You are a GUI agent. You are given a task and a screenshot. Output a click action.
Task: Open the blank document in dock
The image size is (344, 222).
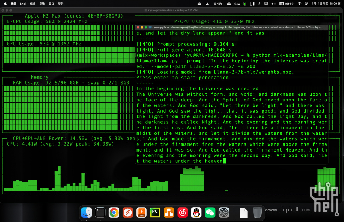tap(244, 213)
